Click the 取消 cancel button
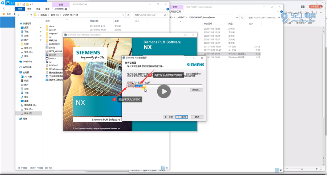The width and height of the screenshot is (327, 175). click(x=197, y=117)
